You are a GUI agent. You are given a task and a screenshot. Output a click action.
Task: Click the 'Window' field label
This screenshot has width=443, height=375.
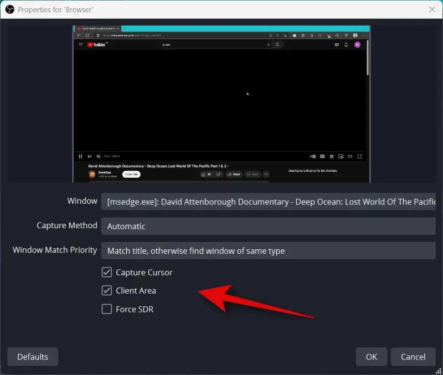(82, 201)
